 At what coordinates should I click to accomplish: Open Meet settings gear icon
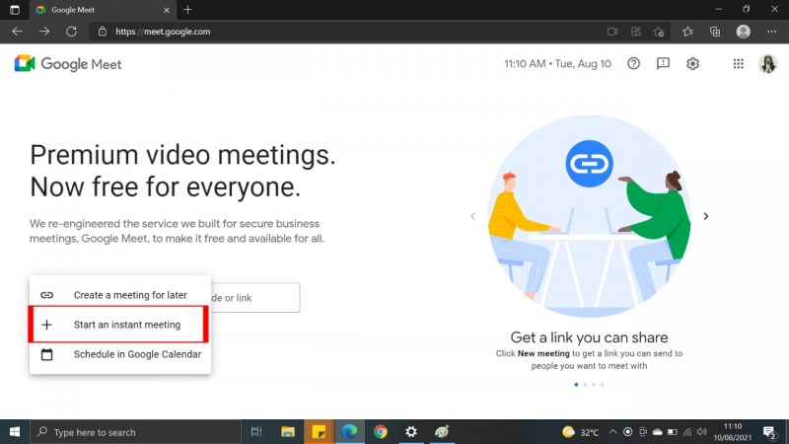pyautogui.click(x=693, y=63)
